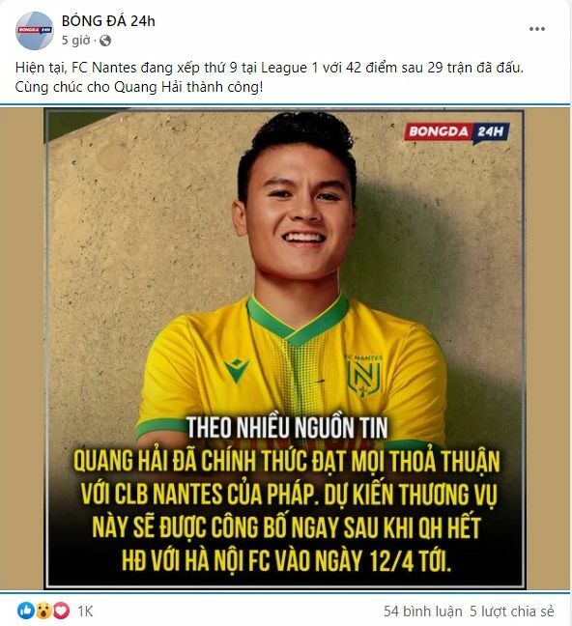This screenshot has height=626, width=572.
Task: Open the three-dot post options menu
Action: (x=537, y=29)
